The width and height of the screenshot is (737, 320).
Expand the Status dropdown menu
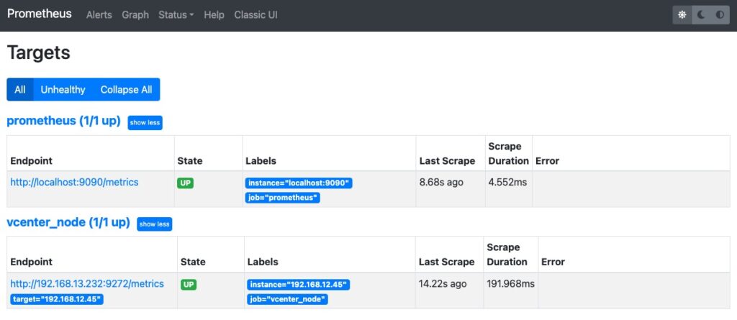click(176, 15)
